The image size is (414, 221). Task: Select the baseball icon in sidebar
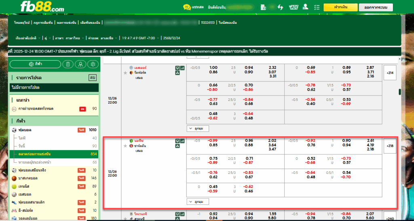pos(14,194)
